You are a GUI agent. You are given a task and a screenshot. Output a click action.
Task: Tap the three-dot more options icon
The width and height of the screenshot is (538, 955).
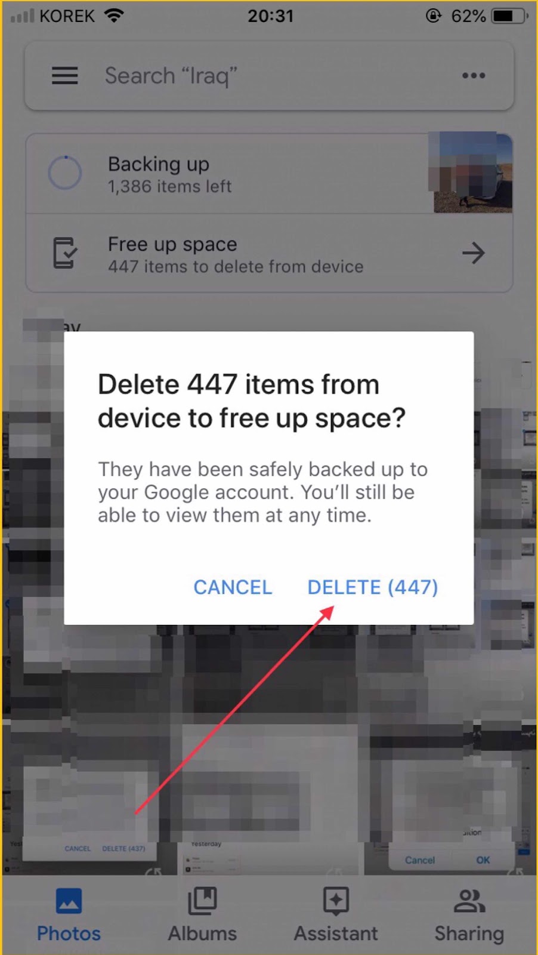point(474,76)
